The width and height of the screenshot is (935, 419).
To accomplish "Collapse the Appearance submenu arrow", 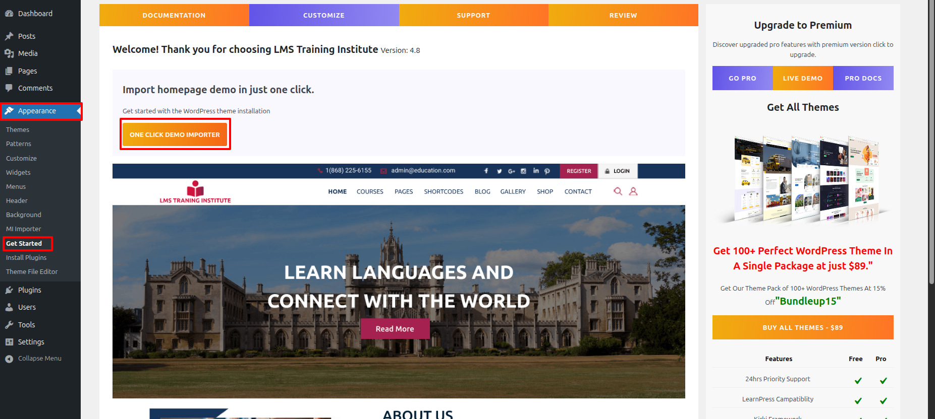I will (78, 111).
